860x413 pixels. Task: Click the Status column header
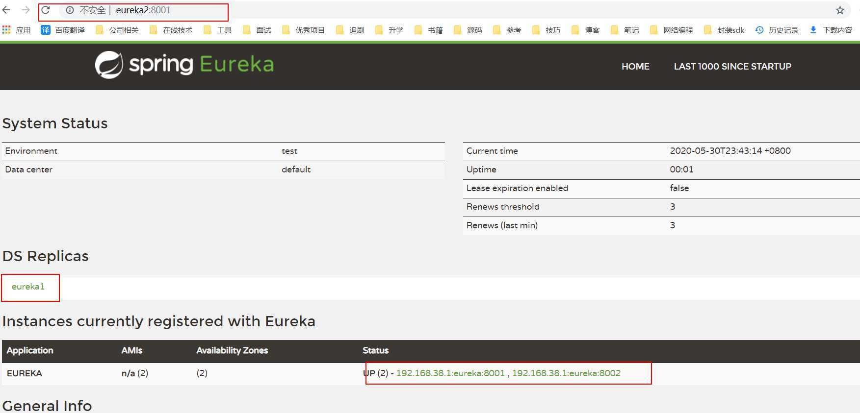point(375,350)
